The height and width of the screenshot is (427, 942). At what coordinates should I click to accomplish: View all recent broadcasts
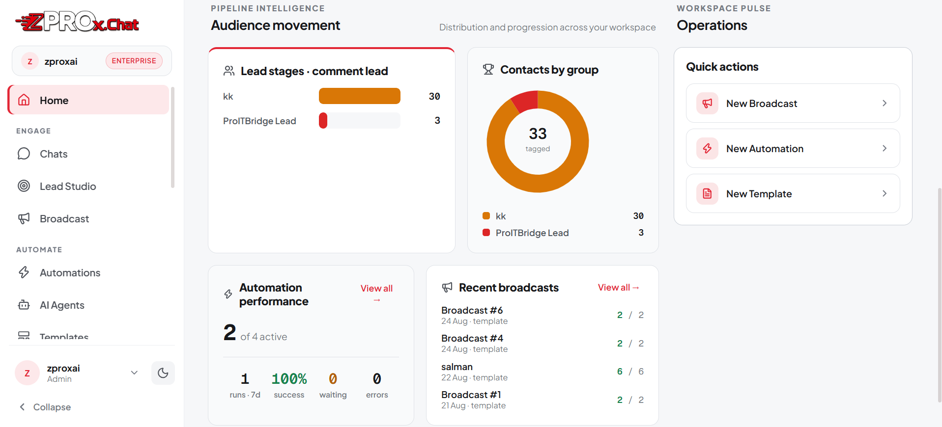coord(618,287)
